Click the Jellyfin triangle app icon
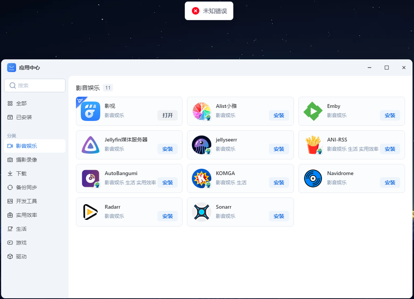This screenshot has width=414, height=299. tap(90, 145)
